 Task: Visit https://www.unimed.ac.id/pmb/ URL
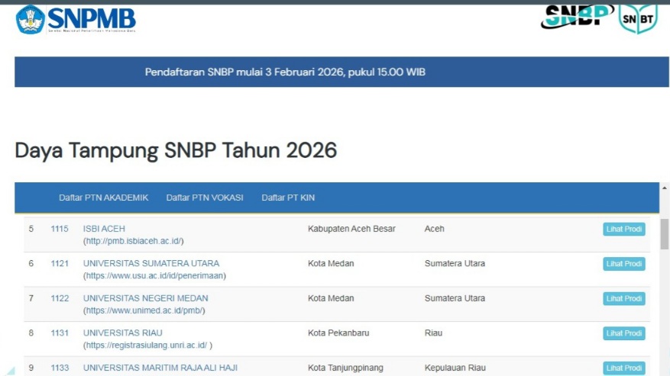click(144, 310)
